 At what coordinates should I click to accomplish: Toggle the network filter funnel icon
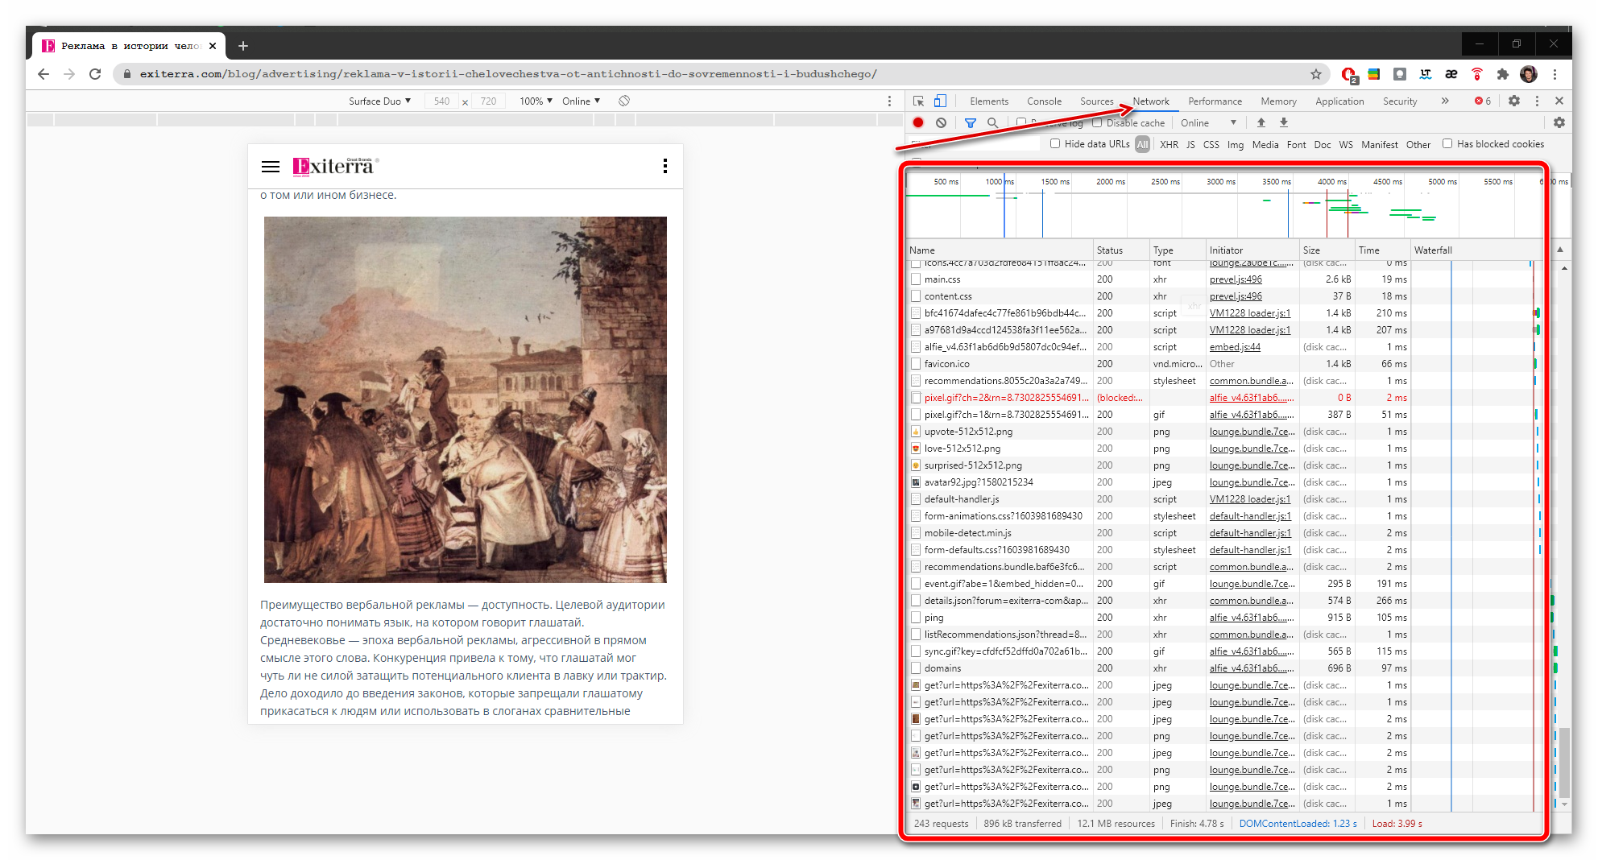[x=971, y=122]
